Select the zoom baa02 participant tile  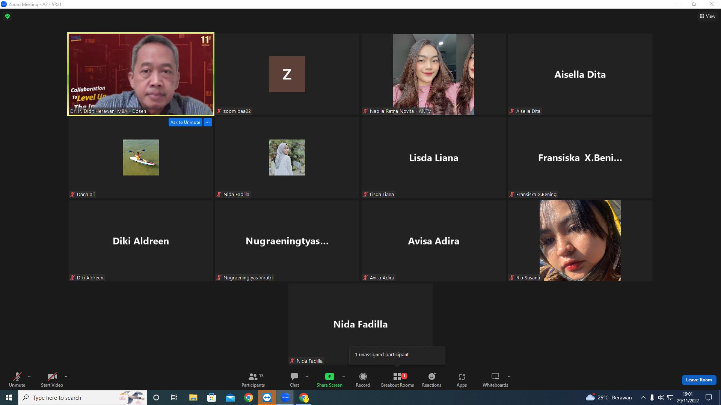click(x=287, y=74)
